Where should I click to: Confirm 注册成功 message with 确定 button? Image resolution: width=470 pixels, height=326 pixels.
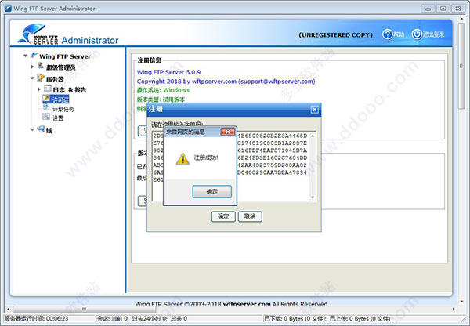212,191
